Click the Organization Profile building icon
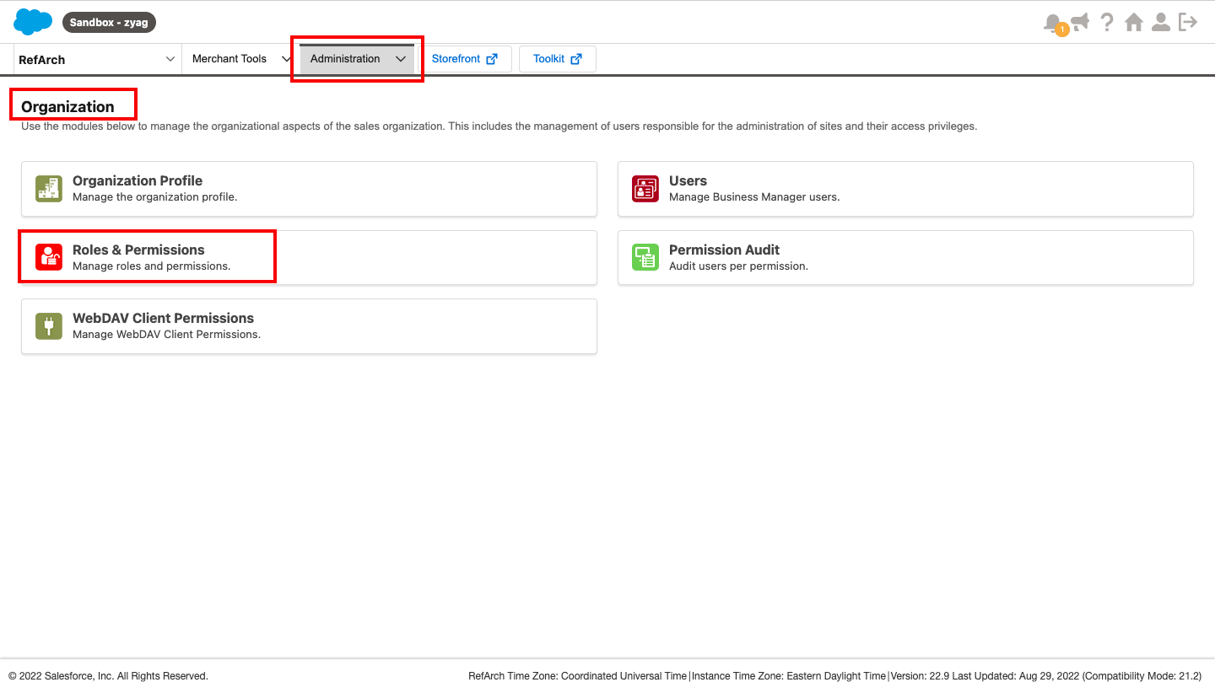Screen dimensions: 1215x693 pos(49,189)
